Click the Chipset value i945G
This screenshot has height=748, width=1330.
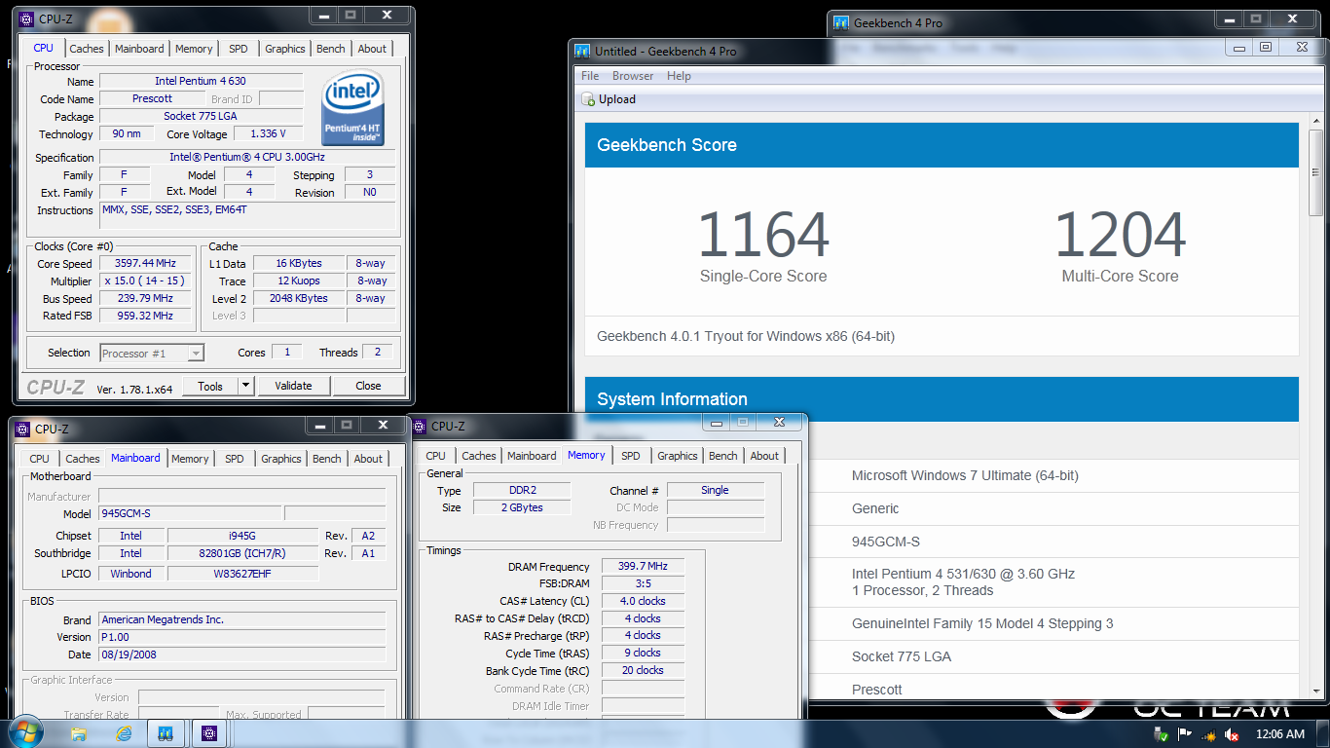[242, 536]
